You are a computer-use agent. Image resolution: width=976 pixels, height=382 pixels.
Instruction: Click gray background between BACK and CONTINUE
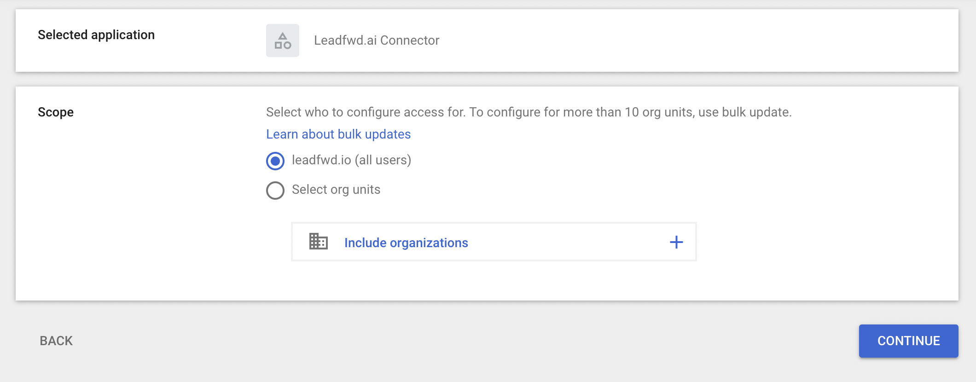460,341
